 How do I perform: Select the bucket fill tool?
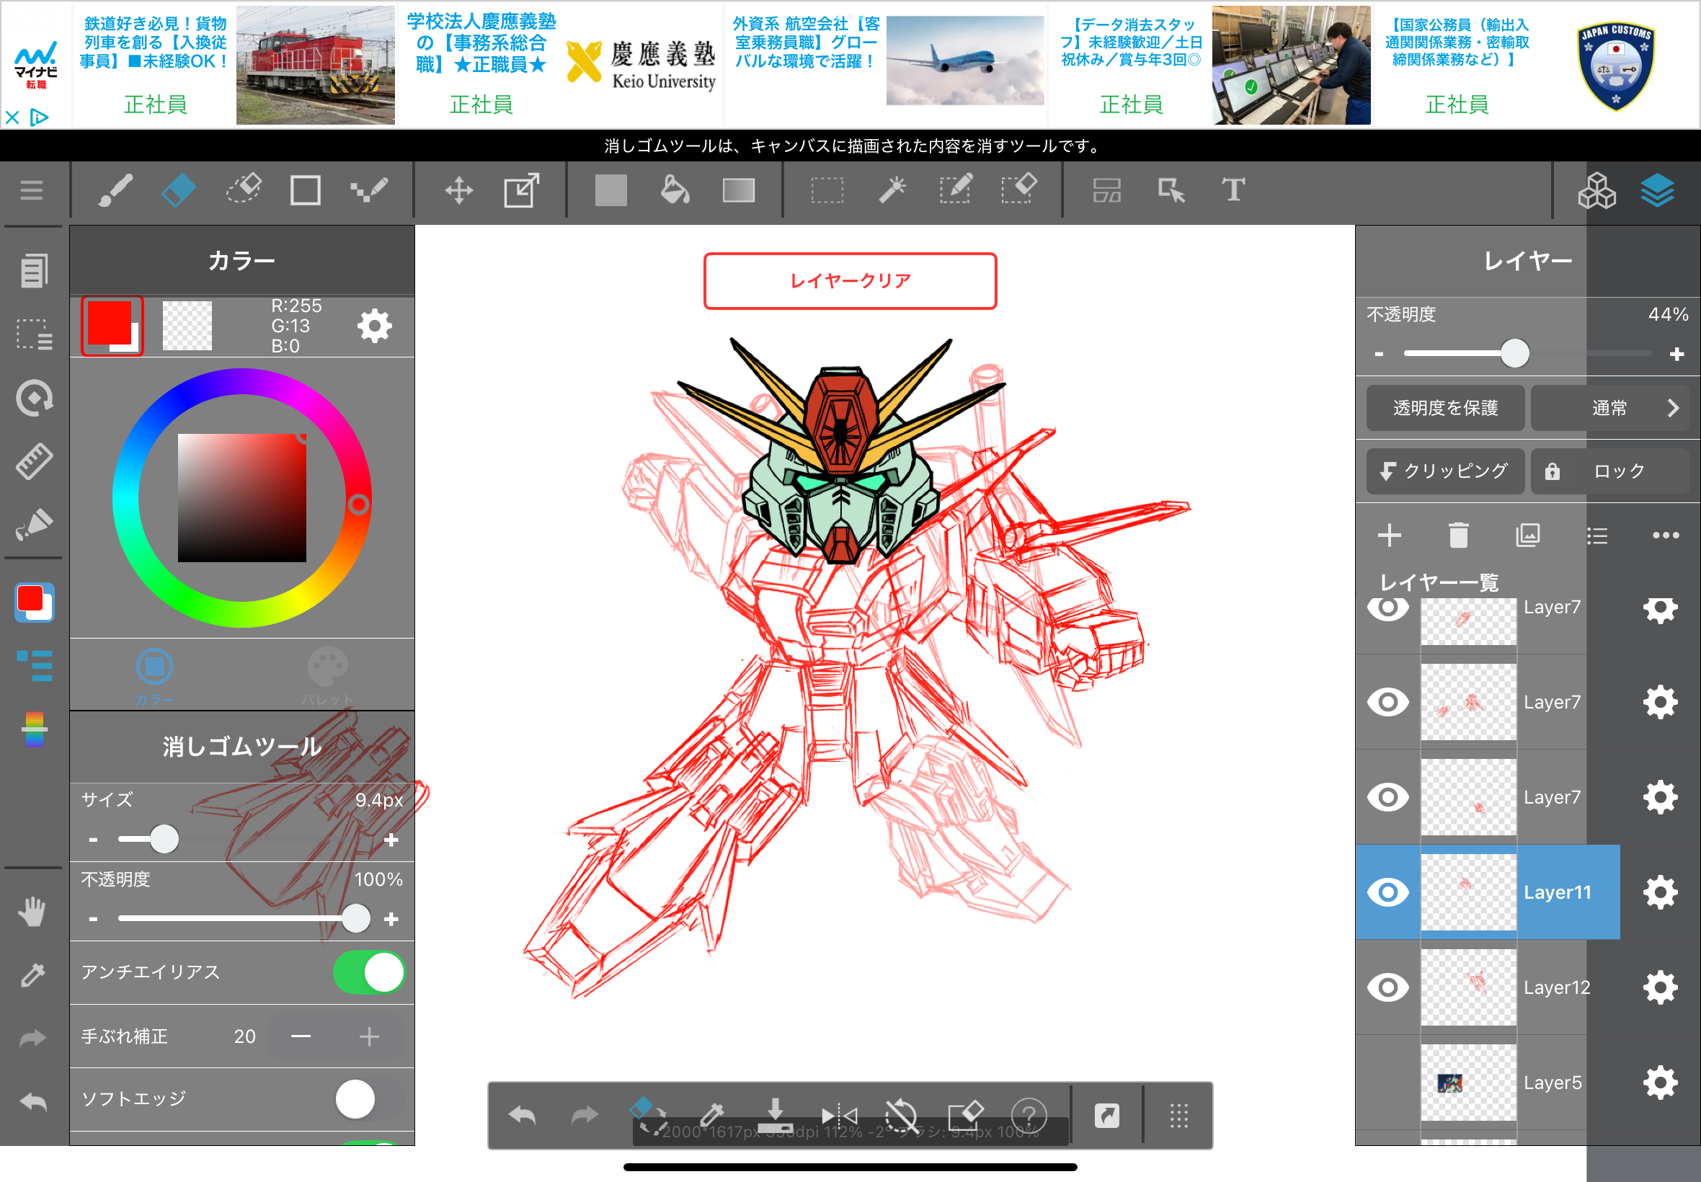pos(674,190)
